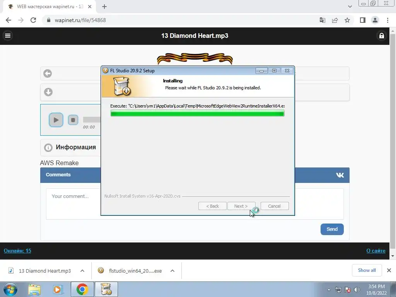Open the Онлайн: 15 link
This screenshot has height=297, width=396.
[x=17, y=251]
